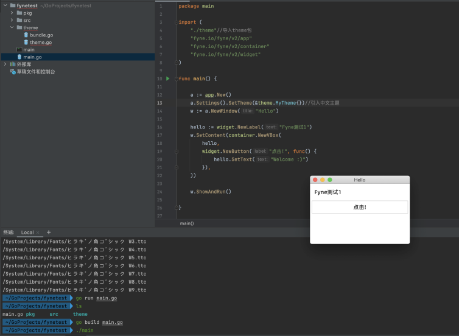Collapse the theme folder
The height and width of the screenshot is (336, 459).
pos(12,27)
